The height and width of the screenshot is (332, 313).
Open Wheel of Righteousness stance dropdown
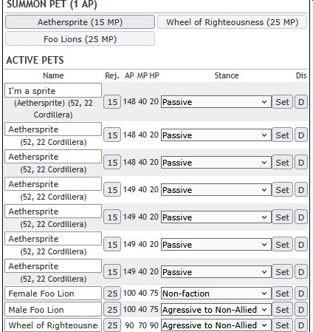(x=216, y=325)
